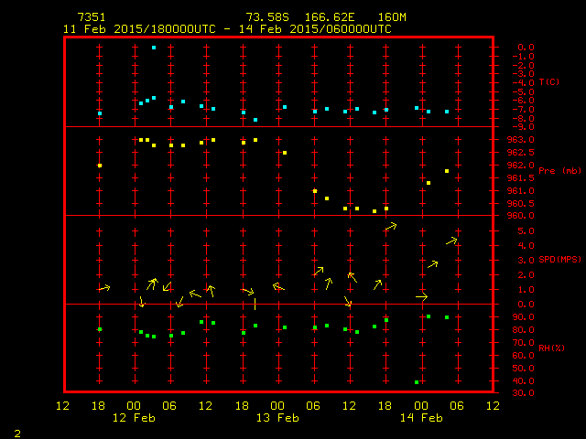
Task: Click the first yellow pressure point at 982.0
Action: pyautogui.click(x=100, y=166)
